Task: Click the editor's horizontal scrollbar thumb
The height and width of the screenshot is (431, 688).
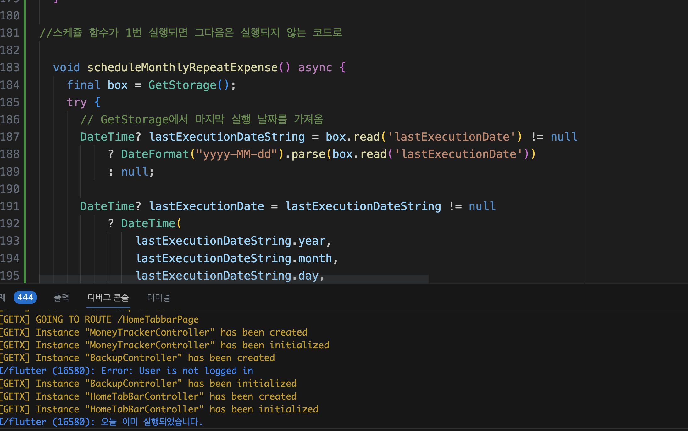Action: pos(234,279)
